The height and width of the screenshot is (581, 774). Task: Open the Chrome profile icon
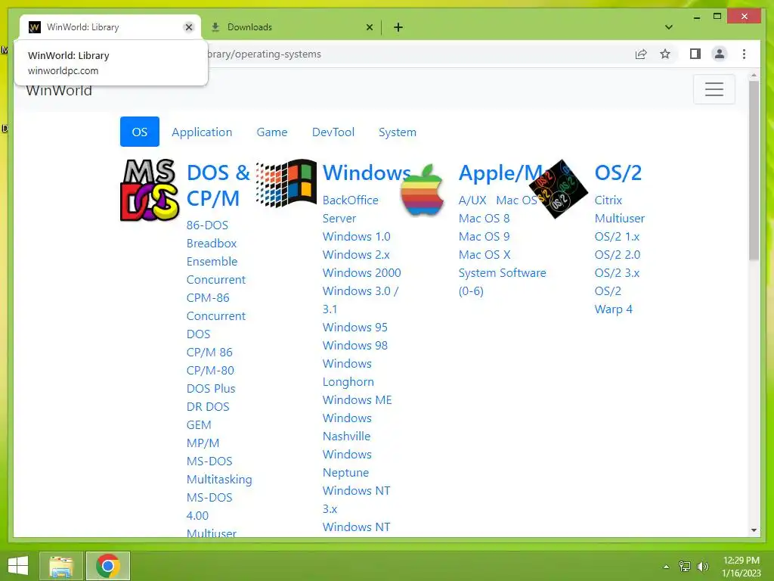(x=720, y=54)
